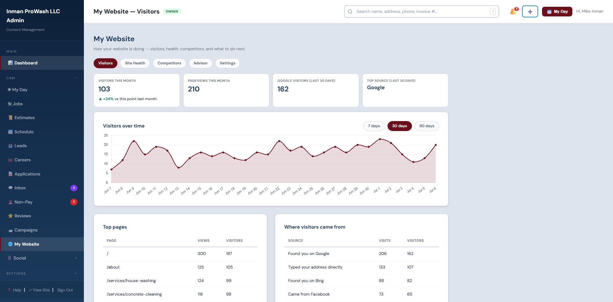Show the 7 days chart range
Viewport: 613px width, 302px height.
(x=374, y=126)
